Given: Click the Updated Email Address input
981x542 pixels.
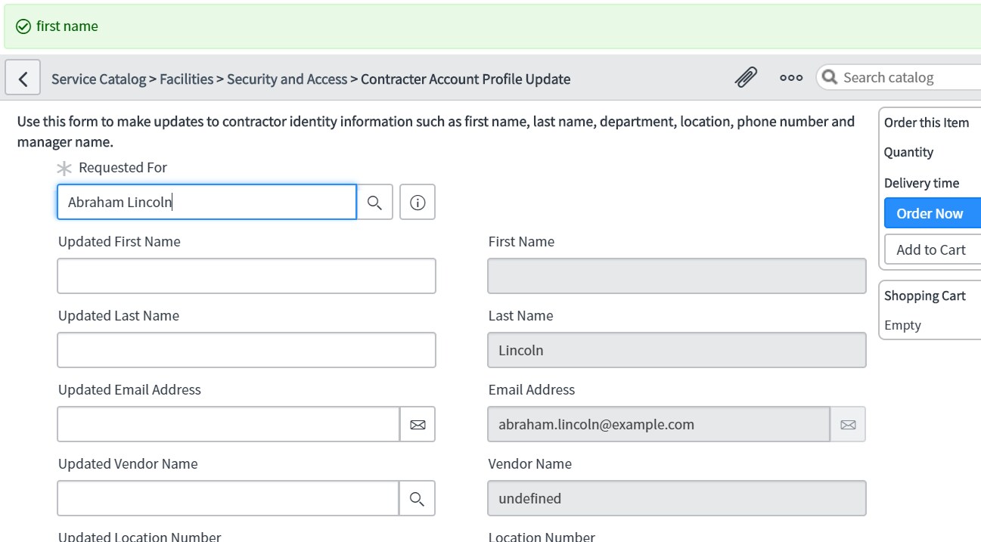Looking at the screenshot, I should pos(228,425).
